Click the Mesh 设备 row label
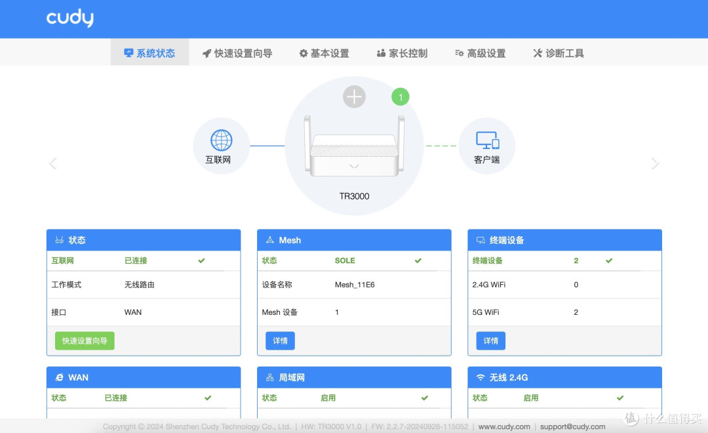The image size is (708, 433). coord(279,312)
